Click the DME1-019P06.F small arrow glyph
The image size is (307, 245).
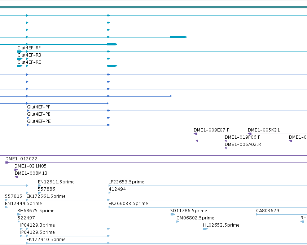[x=225, y=141]
